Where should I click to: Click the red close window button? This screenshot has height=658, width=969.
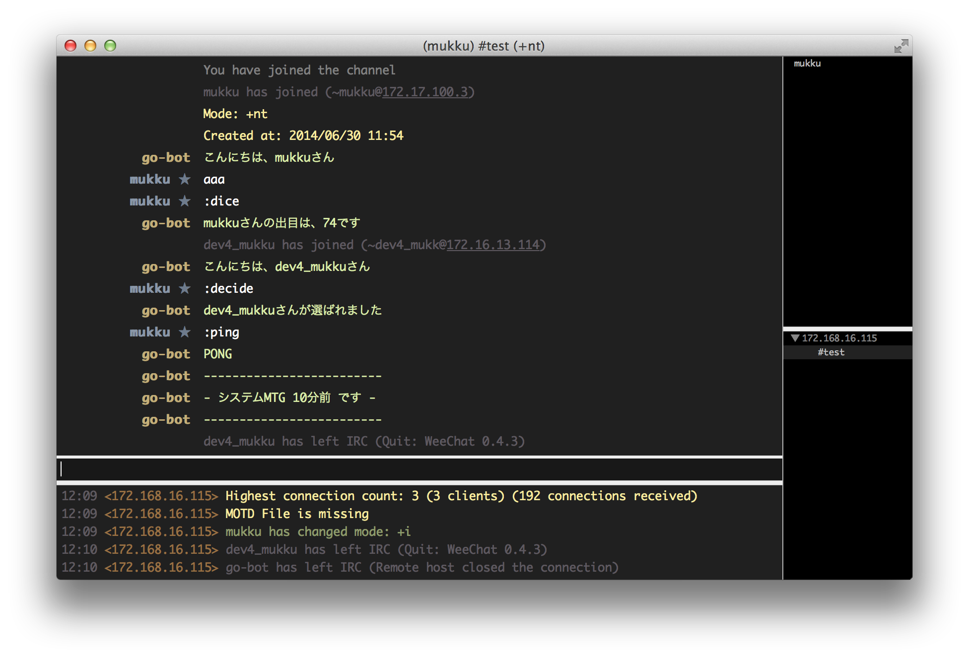click(70, 46)
